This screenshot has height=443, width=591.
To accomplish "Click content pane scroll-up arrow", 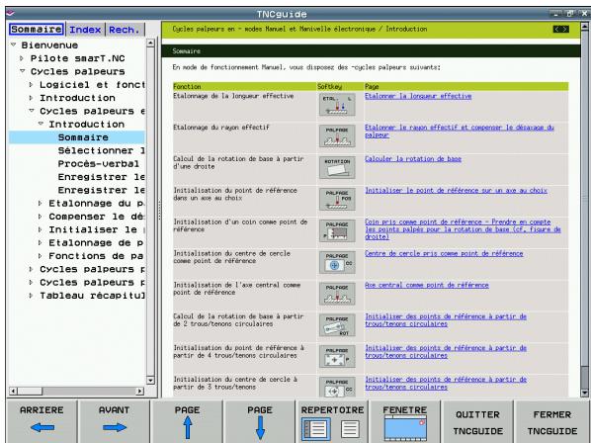I will [585, 27].
